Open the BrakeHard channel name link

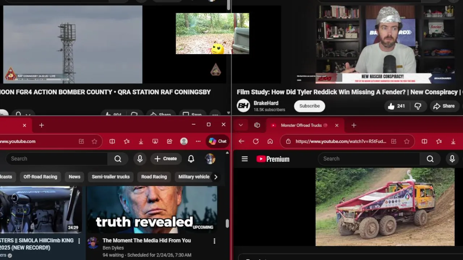click(266, 103)
